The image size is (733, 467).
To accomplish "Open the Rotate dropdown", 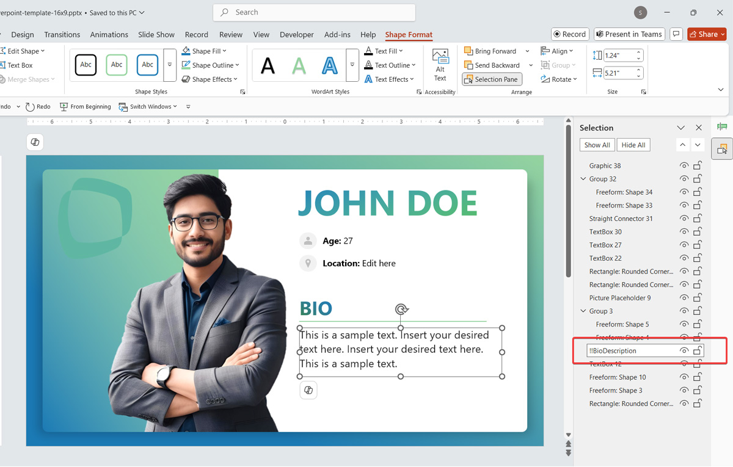I will pyautogui.click(x=559, y=79).
